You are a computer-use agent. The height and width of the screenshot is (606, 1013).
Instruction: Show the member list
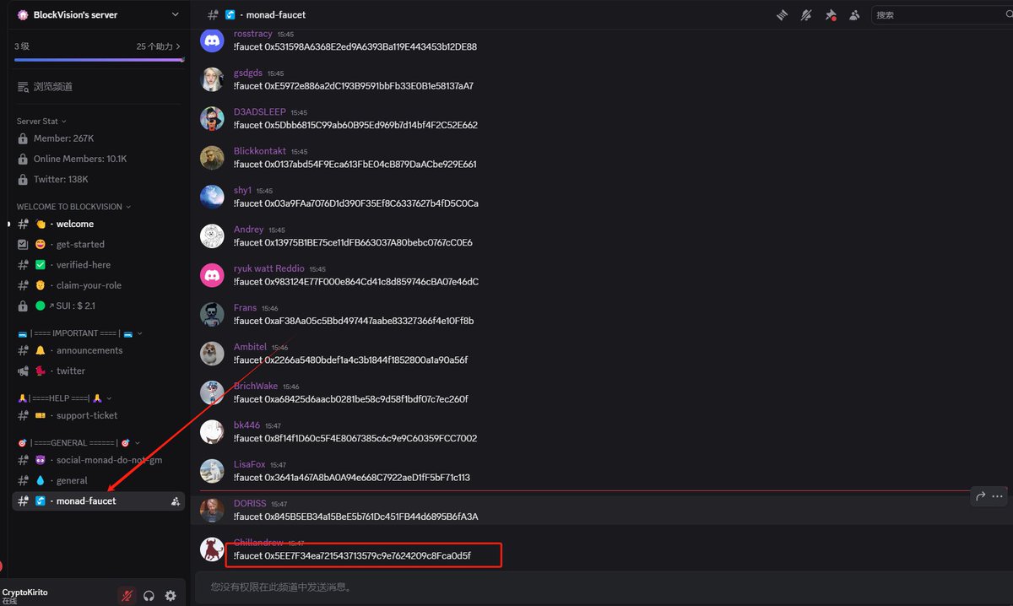point(854,15)
